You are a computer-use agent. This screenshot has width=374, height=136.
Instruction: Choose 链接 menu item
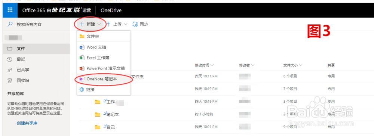104,90
